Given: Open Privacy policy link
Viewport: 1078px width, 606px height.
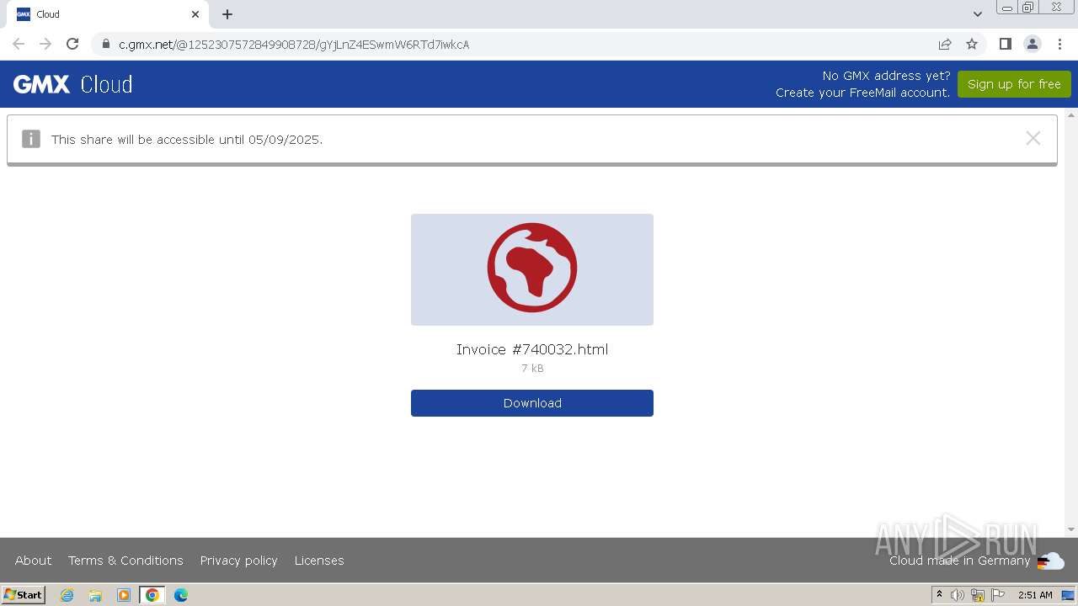Looking at the screenshot, I should click(238, 561).
